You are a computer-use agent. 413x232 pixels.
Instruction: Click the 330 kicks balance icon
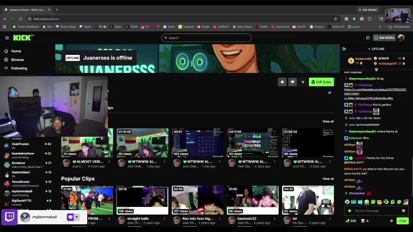(351, 221)
